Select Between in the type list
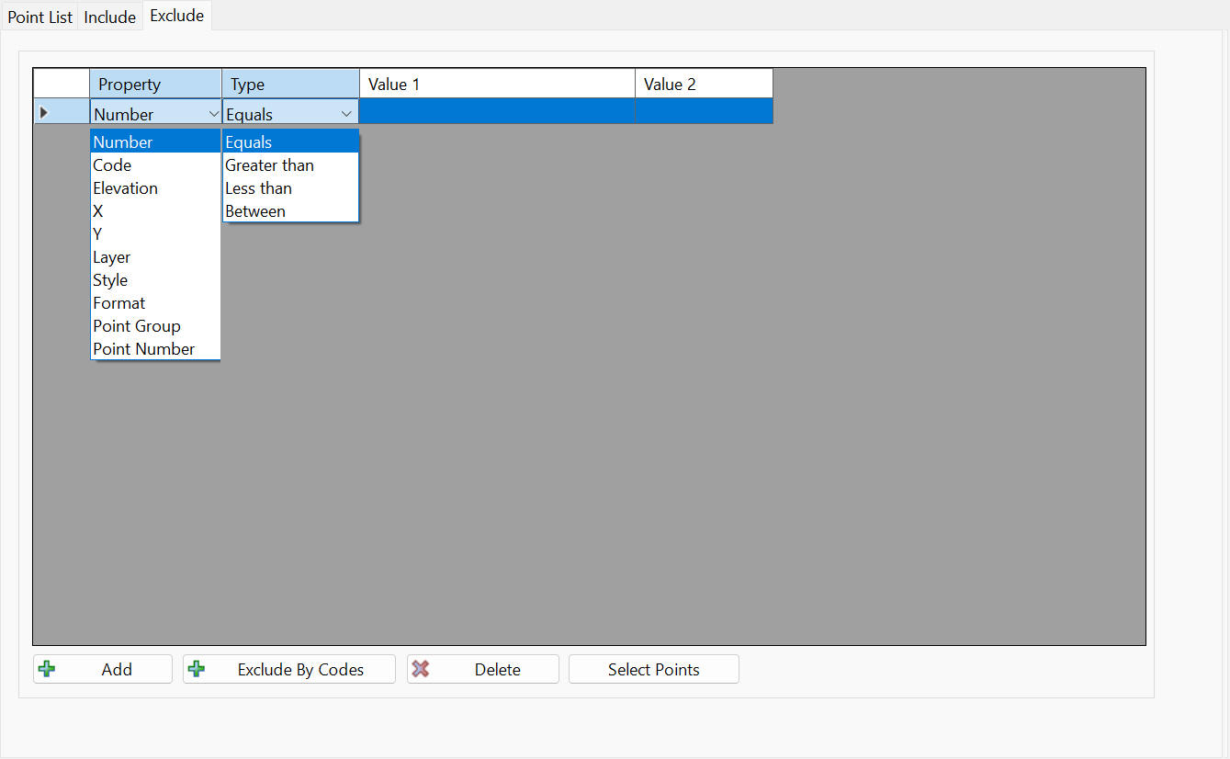The image size is (1230, 759). 255,211
